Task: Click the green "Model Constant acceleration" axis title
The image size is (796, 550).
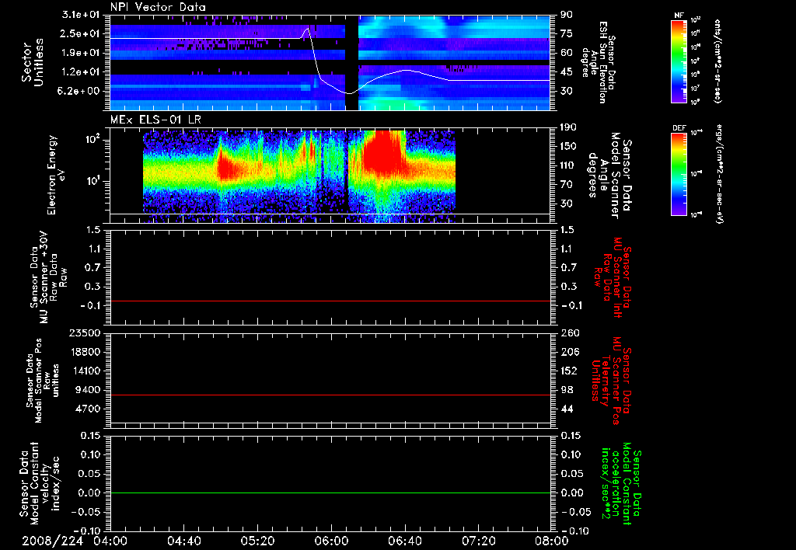Action: 621,484
